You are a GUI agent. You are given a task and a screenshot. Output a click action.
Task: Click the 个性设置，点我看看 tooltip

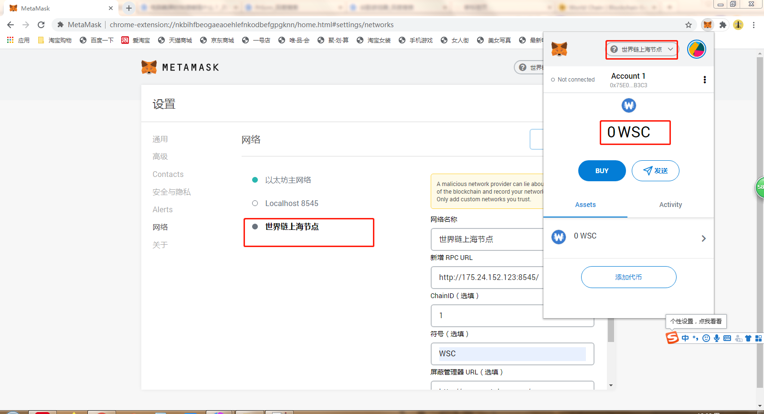coord(696,321)
